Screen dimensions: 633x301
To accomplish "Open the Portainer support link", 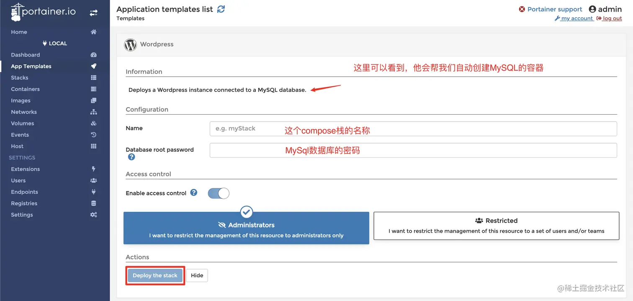I will click(555, 9).
